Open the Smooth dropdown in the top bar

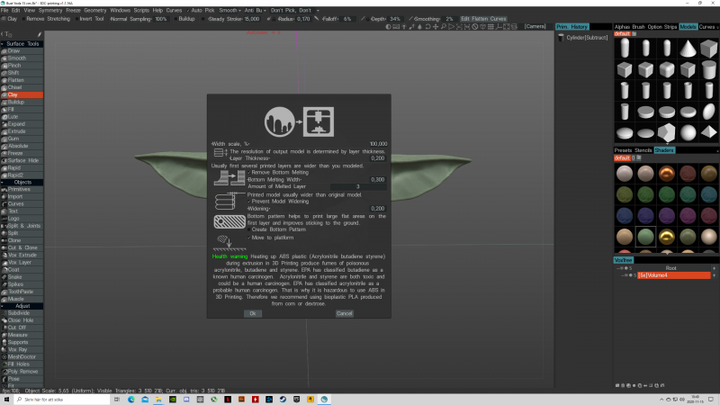tap(229, 10)
